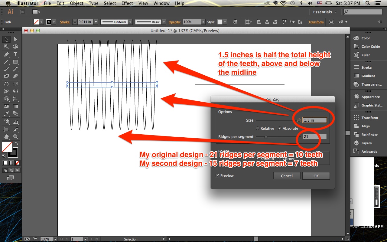Set paint mode to None in Tools panel
This screenshot has height=242, width=387.
[17, 163]
